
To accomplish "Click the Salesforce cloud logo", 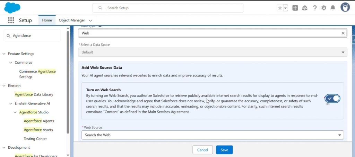I will pyautogui.click(x=12, y=8).
